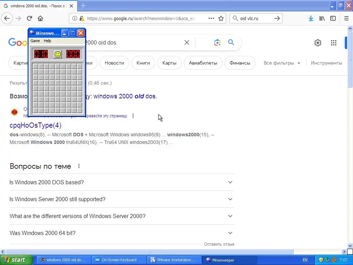The height and width of the screenshot is (265, 353).
Task: Open options dots beside Вопросы по теме
Action: click(x=79, y=166)
